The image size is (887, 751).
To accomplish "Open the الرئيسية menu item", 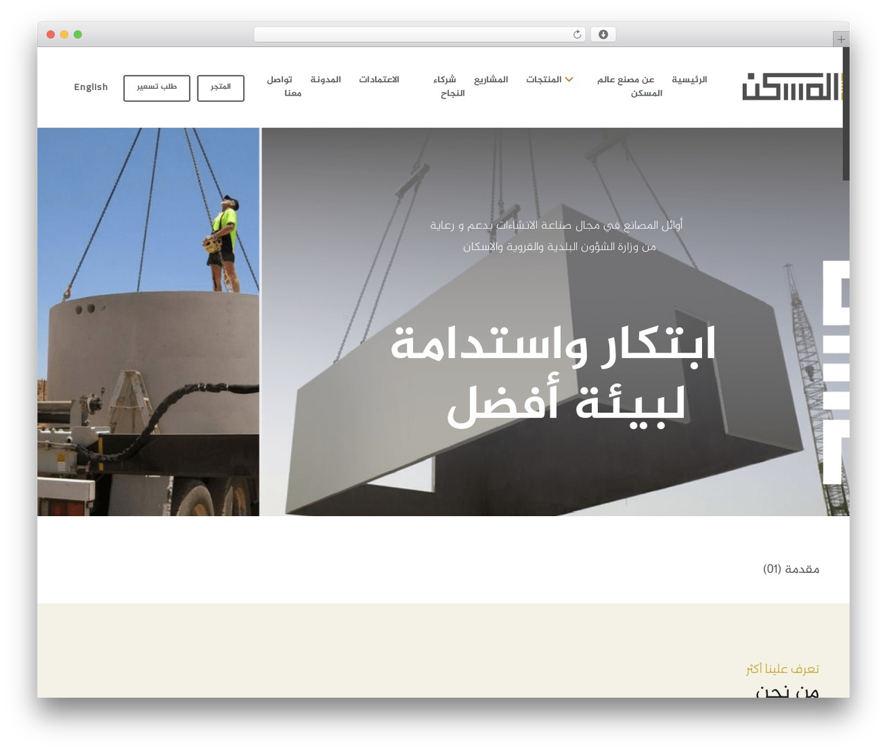I will (x=689, y=80).
